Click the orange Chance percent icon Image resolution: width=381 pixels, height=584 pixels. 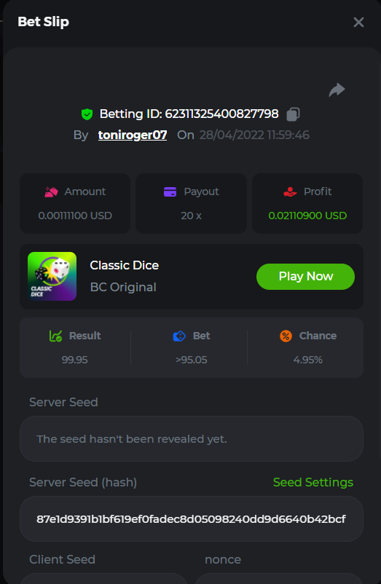(x=286, y=336)
